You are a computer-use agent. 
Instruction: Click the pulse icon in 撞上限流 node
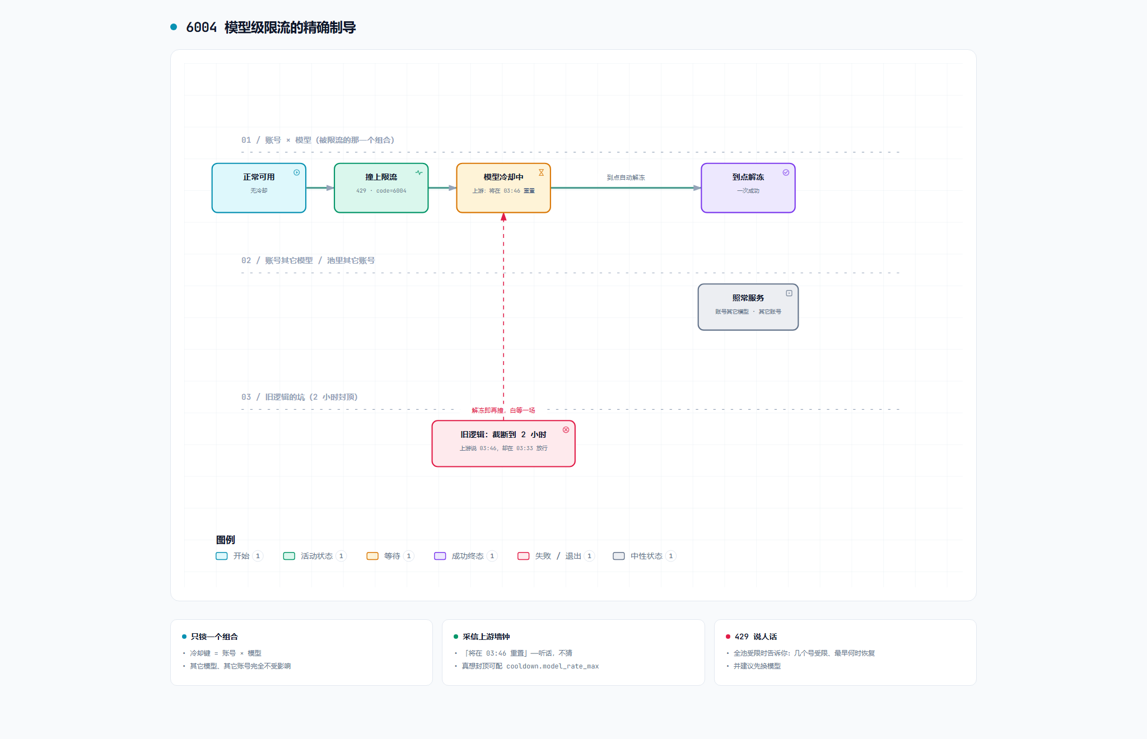tap(419, 172)
